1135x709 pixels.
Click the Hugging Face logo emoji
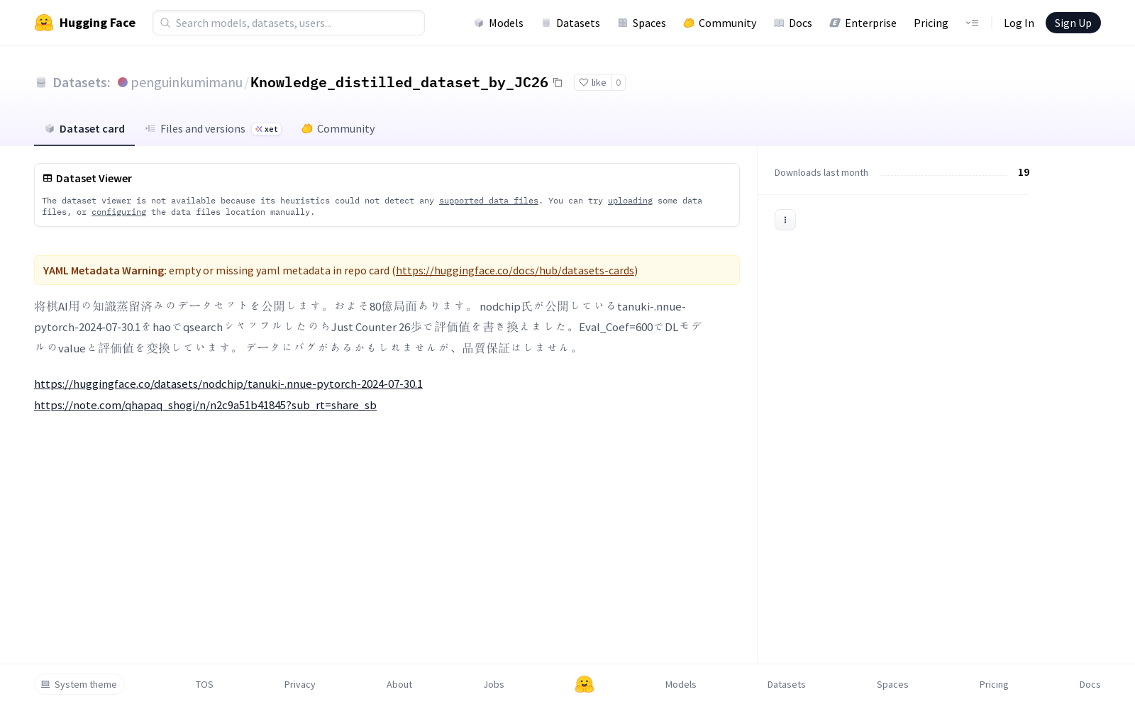click(x=44, y=23)
